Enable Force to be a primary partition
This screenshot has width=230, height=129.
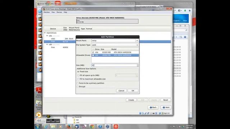coord(78,83)
